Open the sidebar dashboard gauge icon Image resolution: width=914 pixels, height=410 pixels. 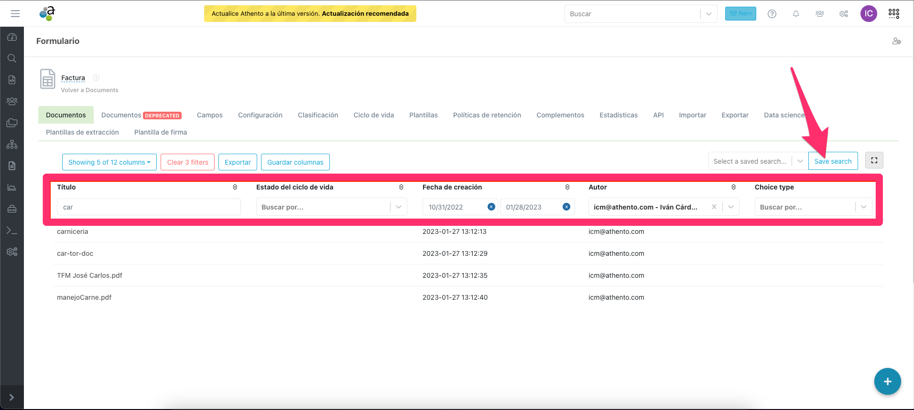click(x=12, y=37)
